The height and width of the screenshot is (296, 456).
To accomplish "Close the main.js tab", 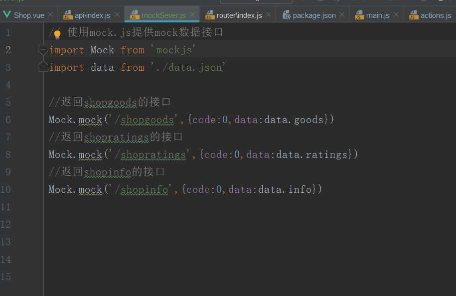I will 396,14.
